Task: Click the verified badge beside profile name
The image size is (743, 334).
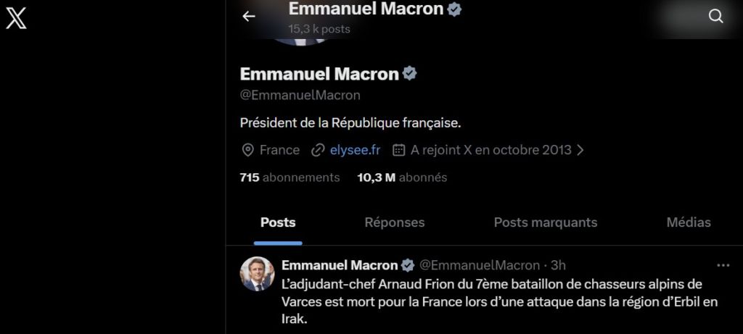Action: pyautogui.click(x=410, y=74)
